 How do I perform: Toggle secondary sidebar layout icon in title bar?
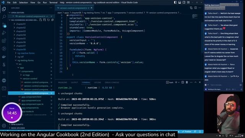pyautogui.click(x=184, y=2)
